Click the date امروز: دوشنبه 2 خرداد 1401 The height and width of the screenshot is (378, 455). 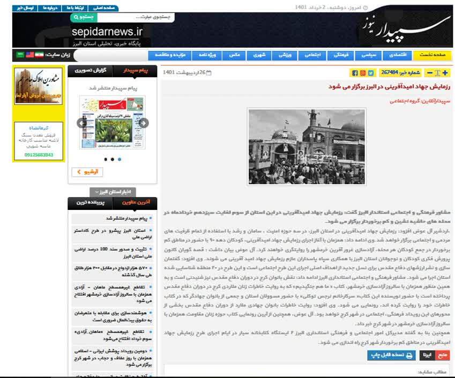tap(332, 7)
